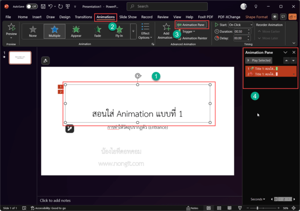Screen dimensions: 300x211
Task: Open the Draw tab
Action: click(51, 17)
